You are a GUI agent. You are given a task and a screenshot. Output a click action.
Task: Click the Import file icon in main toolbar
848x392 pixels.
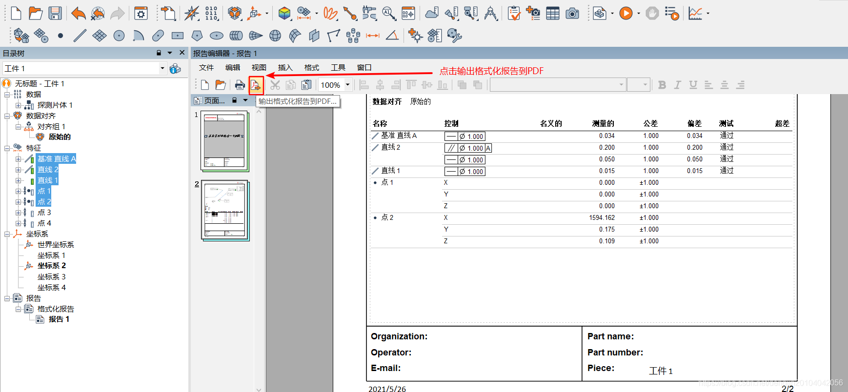(169, 13)
